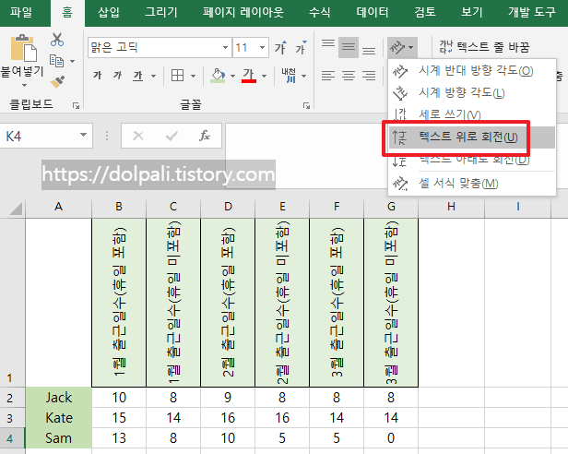568x454 pixels.
Task: Open the font size dropdown
Action: (x=262, y=47)
